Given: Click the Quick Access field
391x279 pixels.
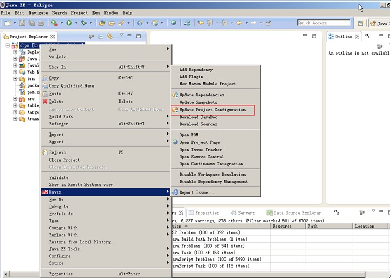Looking at the screenshot, I should [x=324, y=23].
